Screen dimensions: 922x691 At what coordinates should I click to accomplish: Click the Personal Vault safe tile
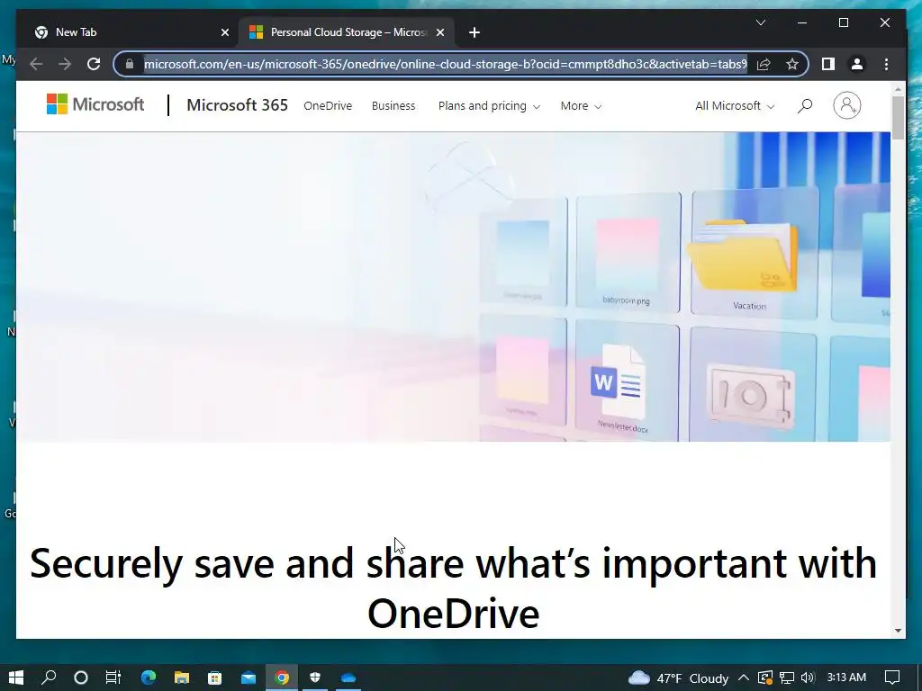pos(752,385)
